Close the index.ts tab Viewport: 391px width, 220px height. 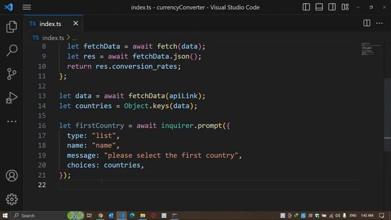(x=76, y=23)
